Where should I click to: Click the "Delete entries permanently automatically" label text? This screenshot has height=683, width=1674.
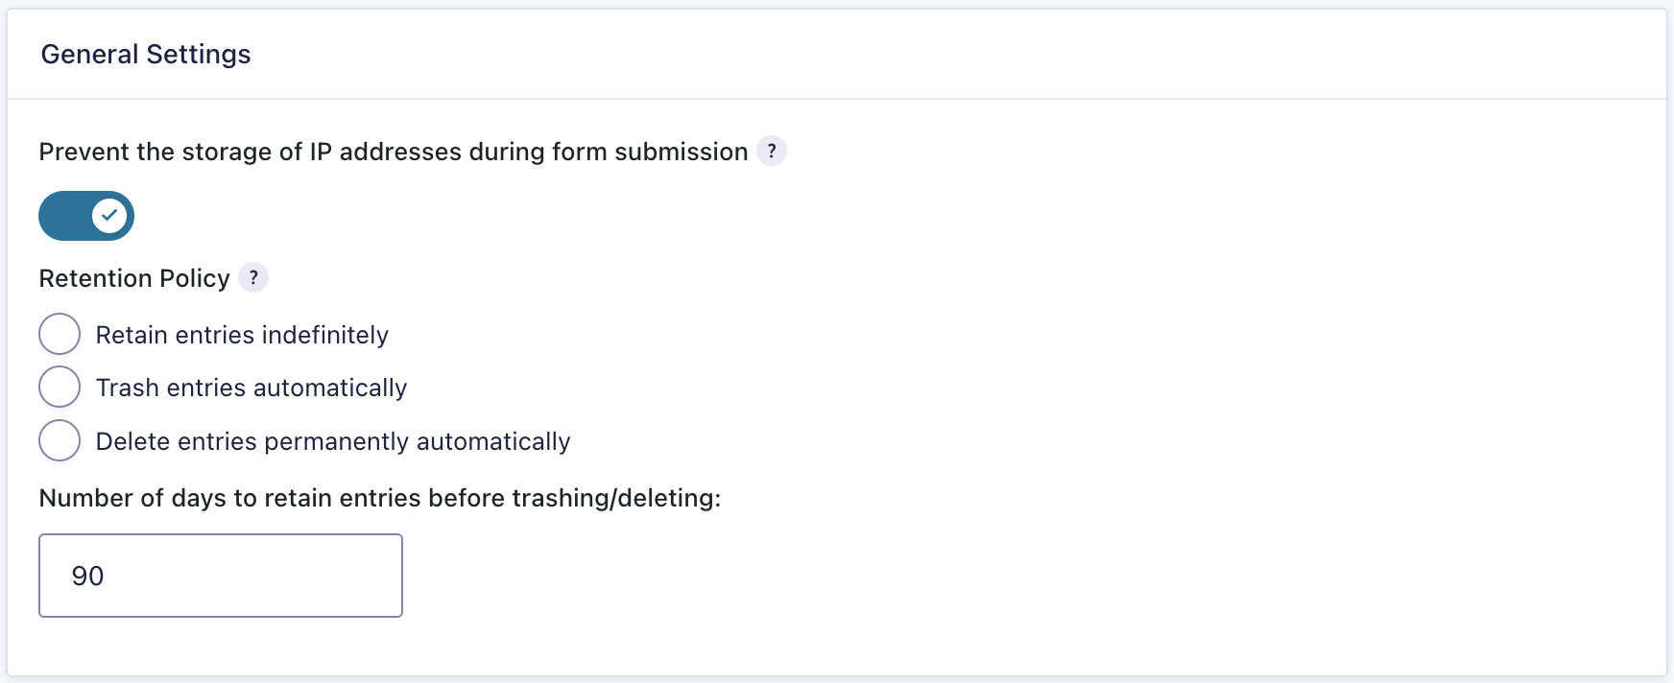click(333, 441)
